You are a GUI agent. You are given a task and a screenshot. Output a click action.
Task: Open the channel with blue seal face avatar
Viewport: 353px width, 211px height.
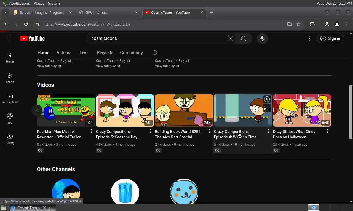click(184, 191)
